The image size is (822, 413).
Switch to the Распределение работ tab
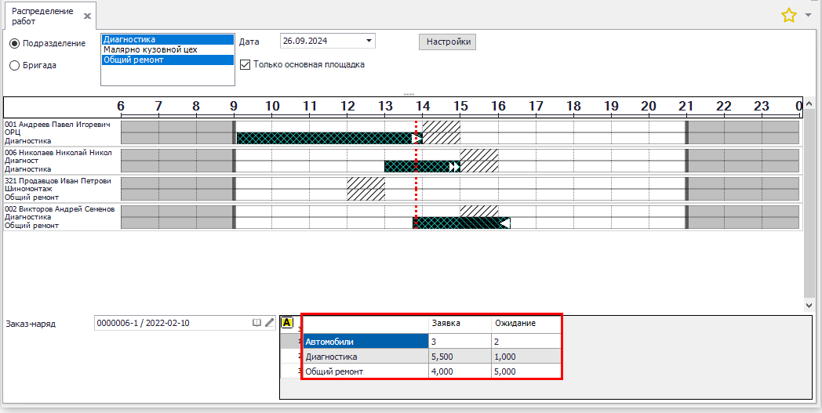[43, 16]
